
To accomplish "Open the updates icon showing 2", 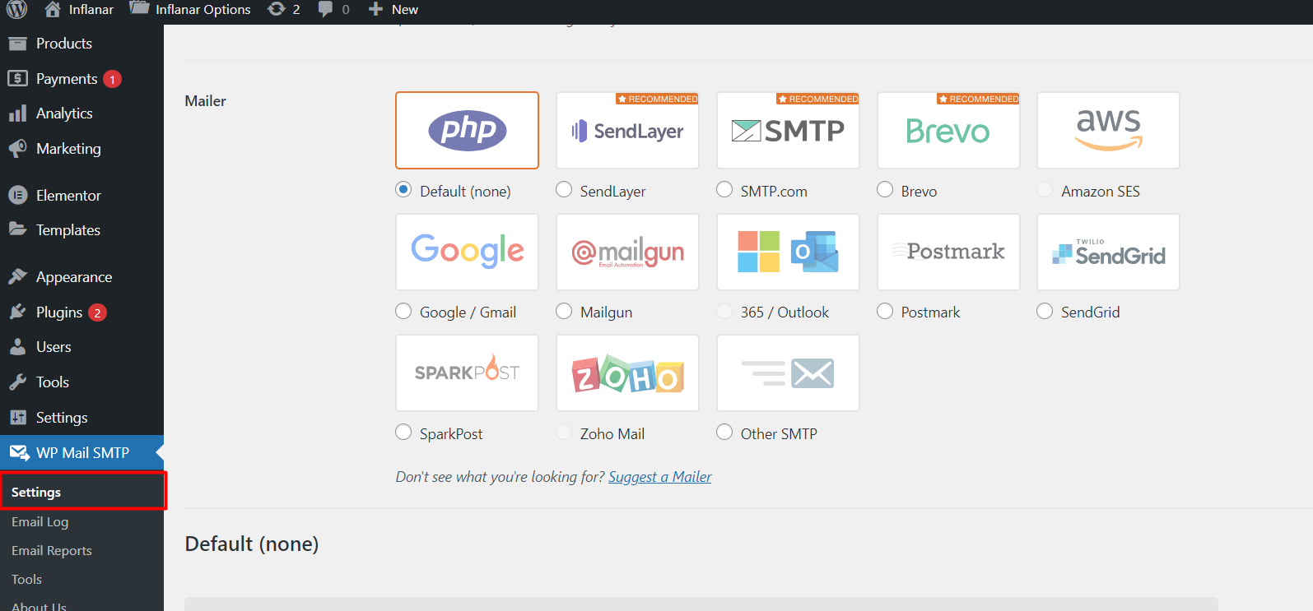I will 277,9.
